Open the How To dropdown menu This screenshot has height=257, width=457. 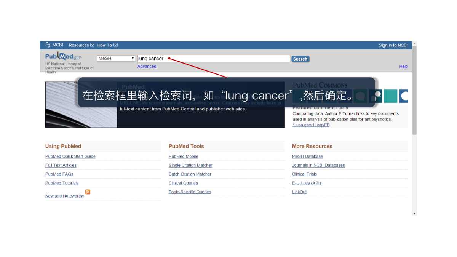point(107,45)
